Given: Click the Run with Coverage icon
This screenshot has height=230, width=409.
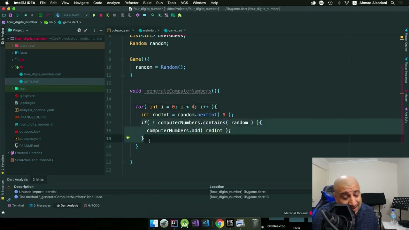Looking at the screenshot, I should [x=107, y=15].
